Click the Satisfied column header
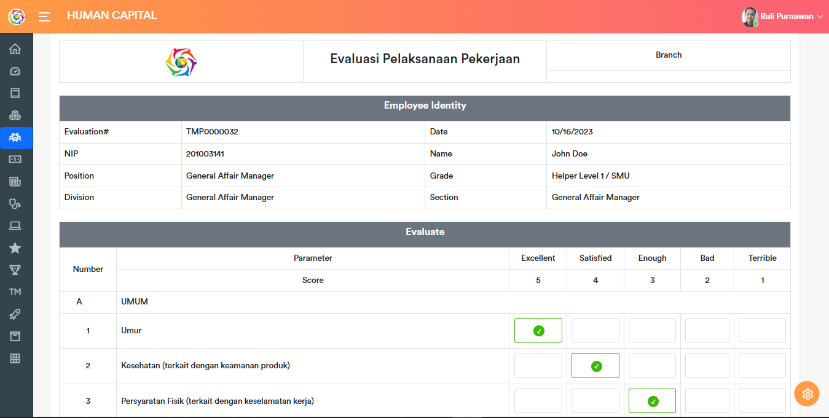This screenshot has height=418, width=829. 595,258
